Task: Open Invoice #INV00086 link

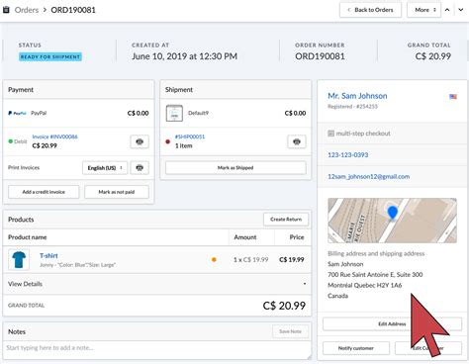Action: pos(54,136)
